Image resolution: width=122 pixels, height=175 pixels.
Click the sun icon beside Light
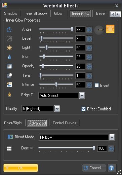(x=9, y=48)
